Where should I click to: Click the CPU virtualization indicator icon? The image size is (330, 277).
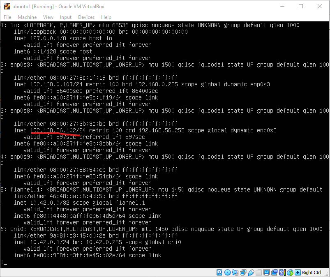point(282,272)
